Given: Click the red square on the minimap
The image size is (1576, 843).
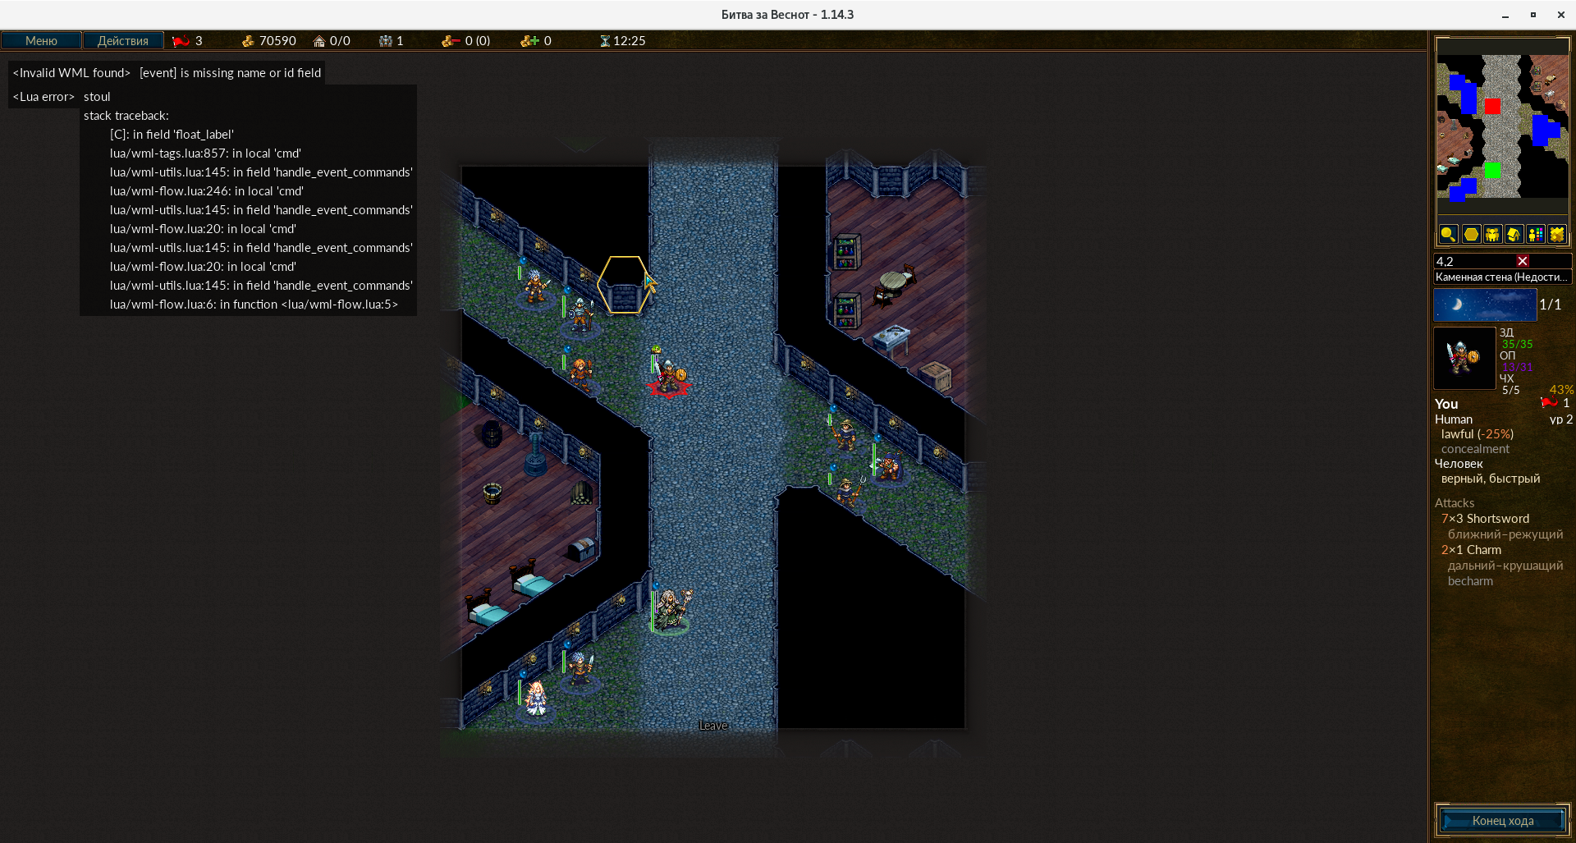Looking at the screenshot, I should (1492, 106).
